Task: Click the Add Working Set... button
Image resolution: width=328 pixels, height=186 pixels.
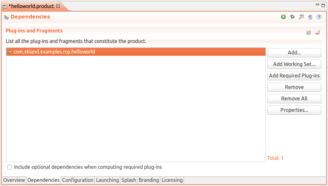Action: (294, 64)
